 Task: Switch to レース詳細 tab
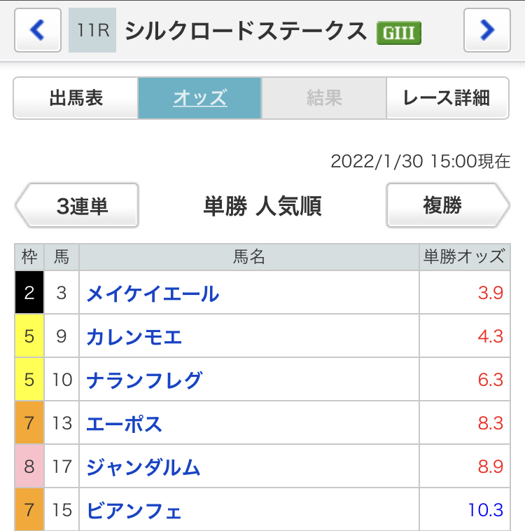[447, 98]
